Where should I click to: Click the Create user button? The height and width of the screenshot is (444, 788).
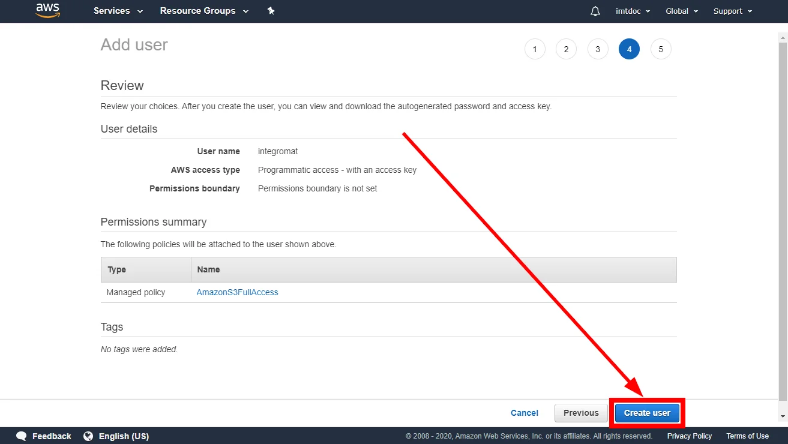(647, 413)
